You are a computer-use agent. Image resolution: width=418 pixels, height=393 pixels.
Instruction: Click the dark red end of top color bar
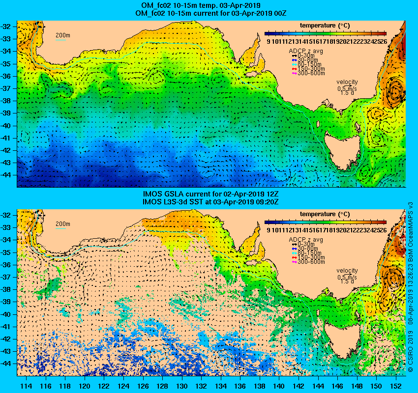pyautogui.click(x=384, y=33)
